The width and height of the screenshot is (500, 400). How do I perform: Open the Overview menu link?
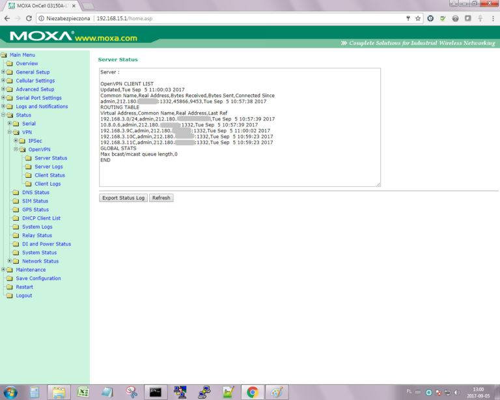tap(27, 63)
